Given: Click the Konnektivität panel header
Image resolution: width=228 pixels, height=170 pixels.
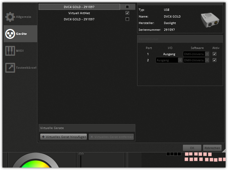Looking at the screenshot, I should click(x=180, y=39).
